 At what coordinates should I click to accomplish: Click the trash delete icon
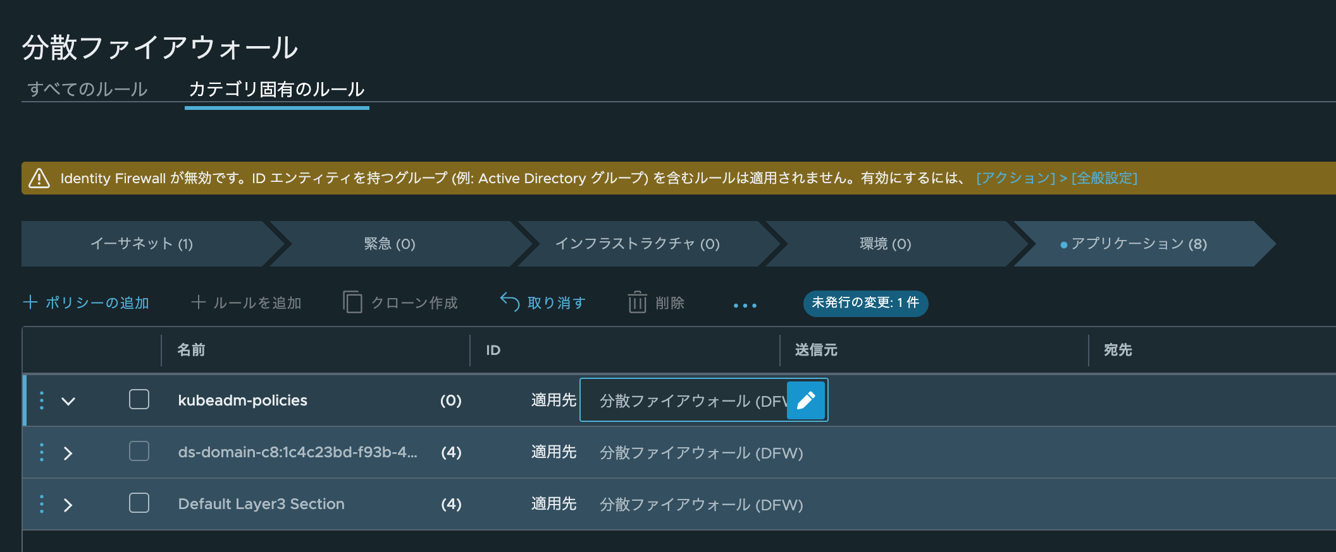[637, 303]
